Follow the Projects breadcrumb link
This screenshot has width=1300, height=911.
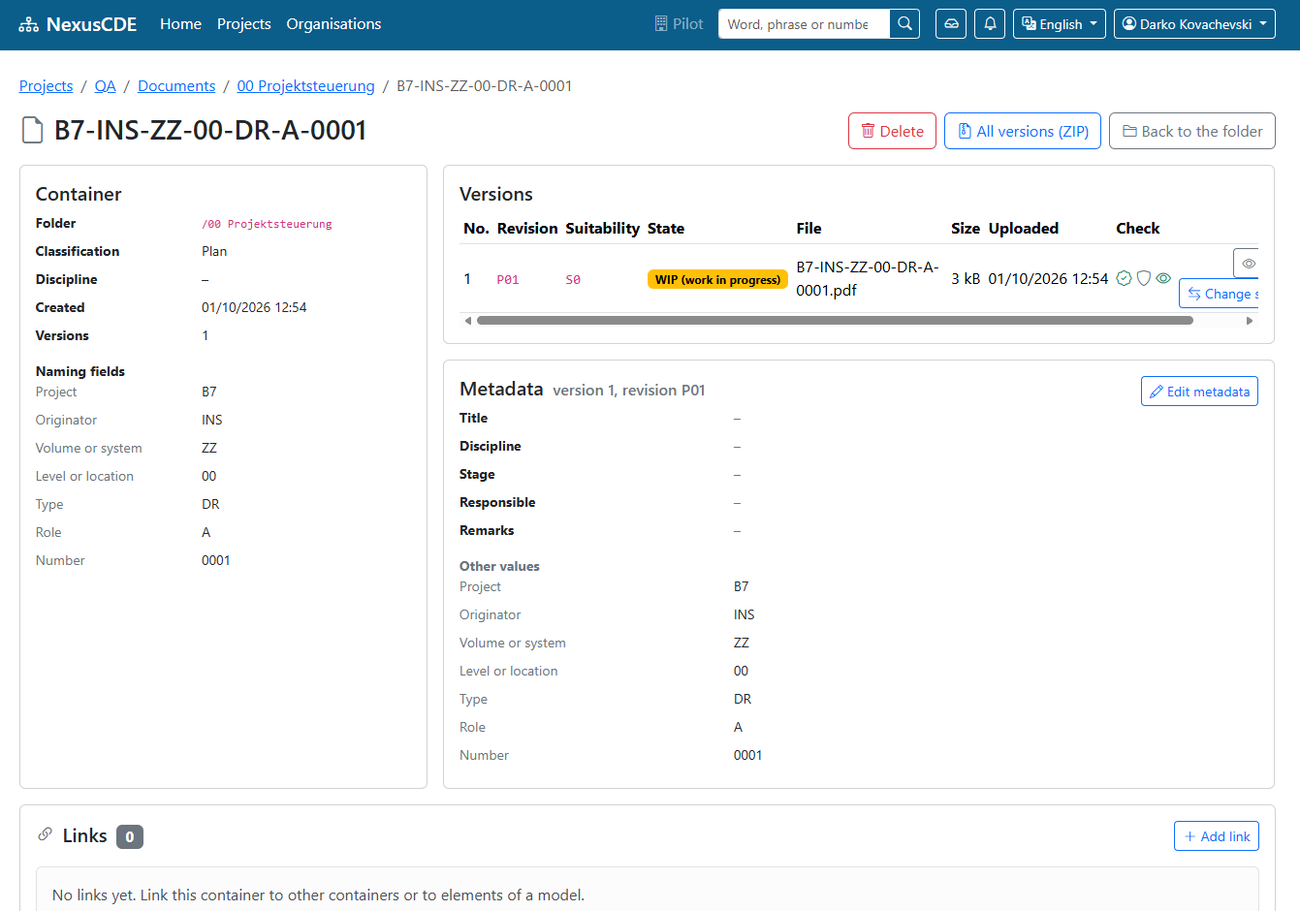point(47,86)
